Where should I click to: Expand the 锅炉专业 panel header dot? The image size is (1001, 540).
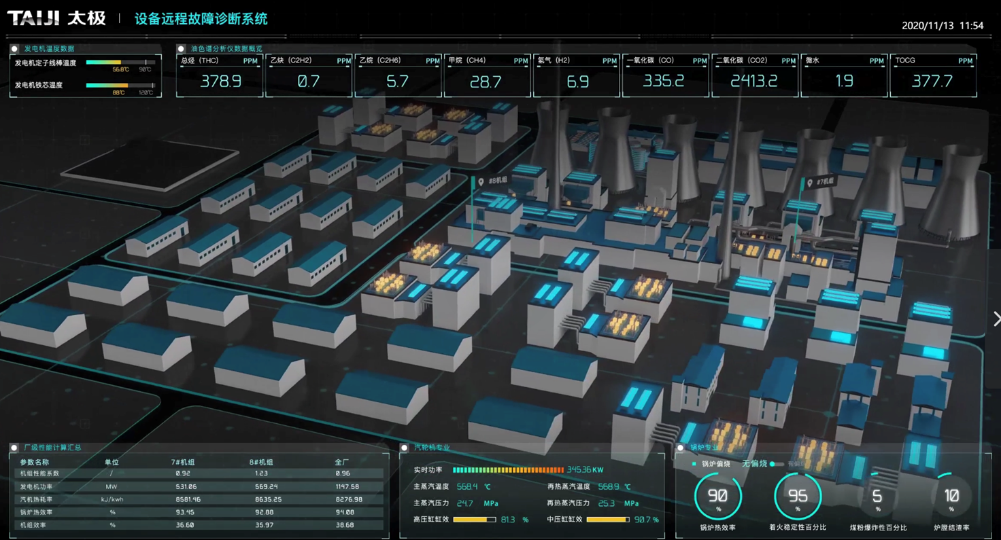pos(681,448)
